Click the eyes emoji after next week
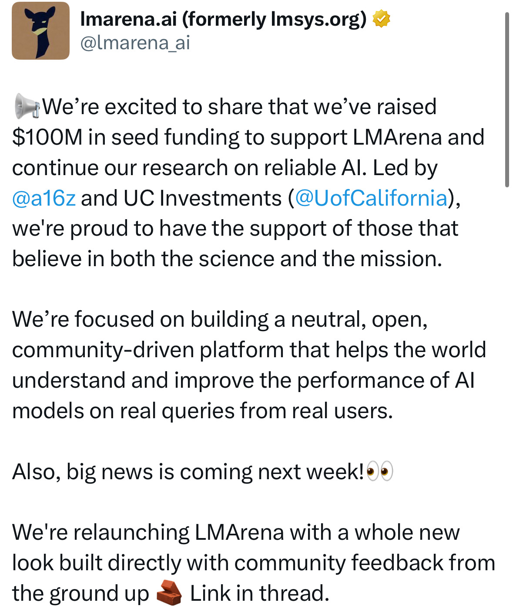 [x=380, y=471]
